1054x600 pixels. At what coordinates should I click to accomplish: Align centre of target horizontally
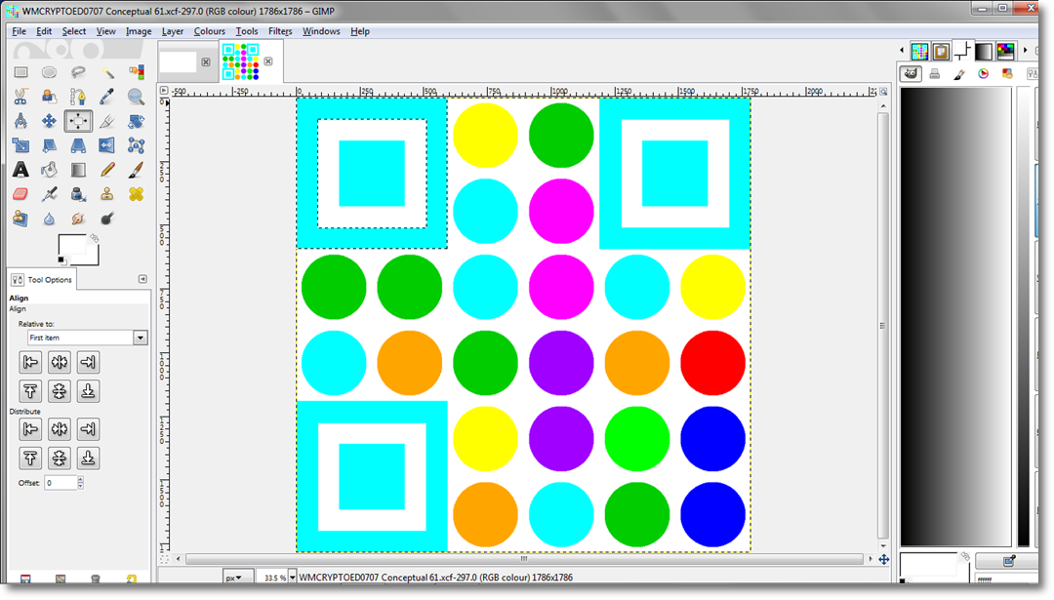click(x=60, y=363)
